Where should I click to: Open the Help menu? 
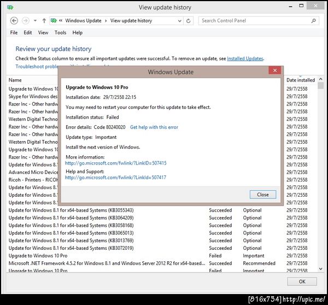[x=78, y=33]
